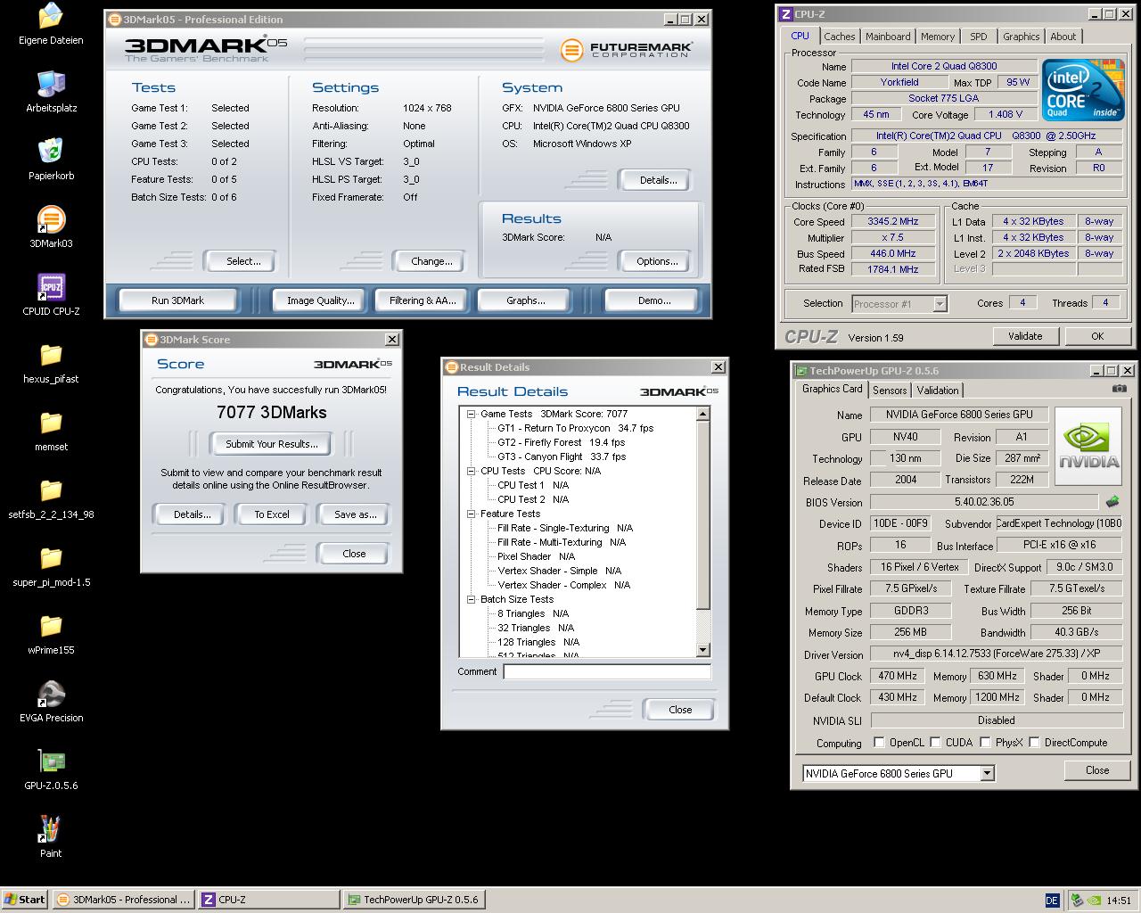
Task: Open the Start menu
Action: (x=24, y=900)
